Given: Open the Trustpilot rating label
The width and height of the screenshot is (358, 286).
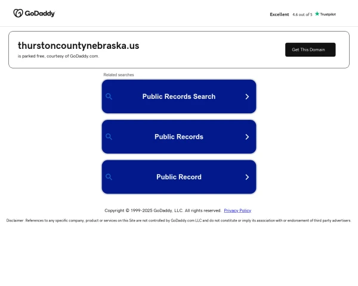Looking at the screenshot, I should pyautogui.click(x=328, y=14).
